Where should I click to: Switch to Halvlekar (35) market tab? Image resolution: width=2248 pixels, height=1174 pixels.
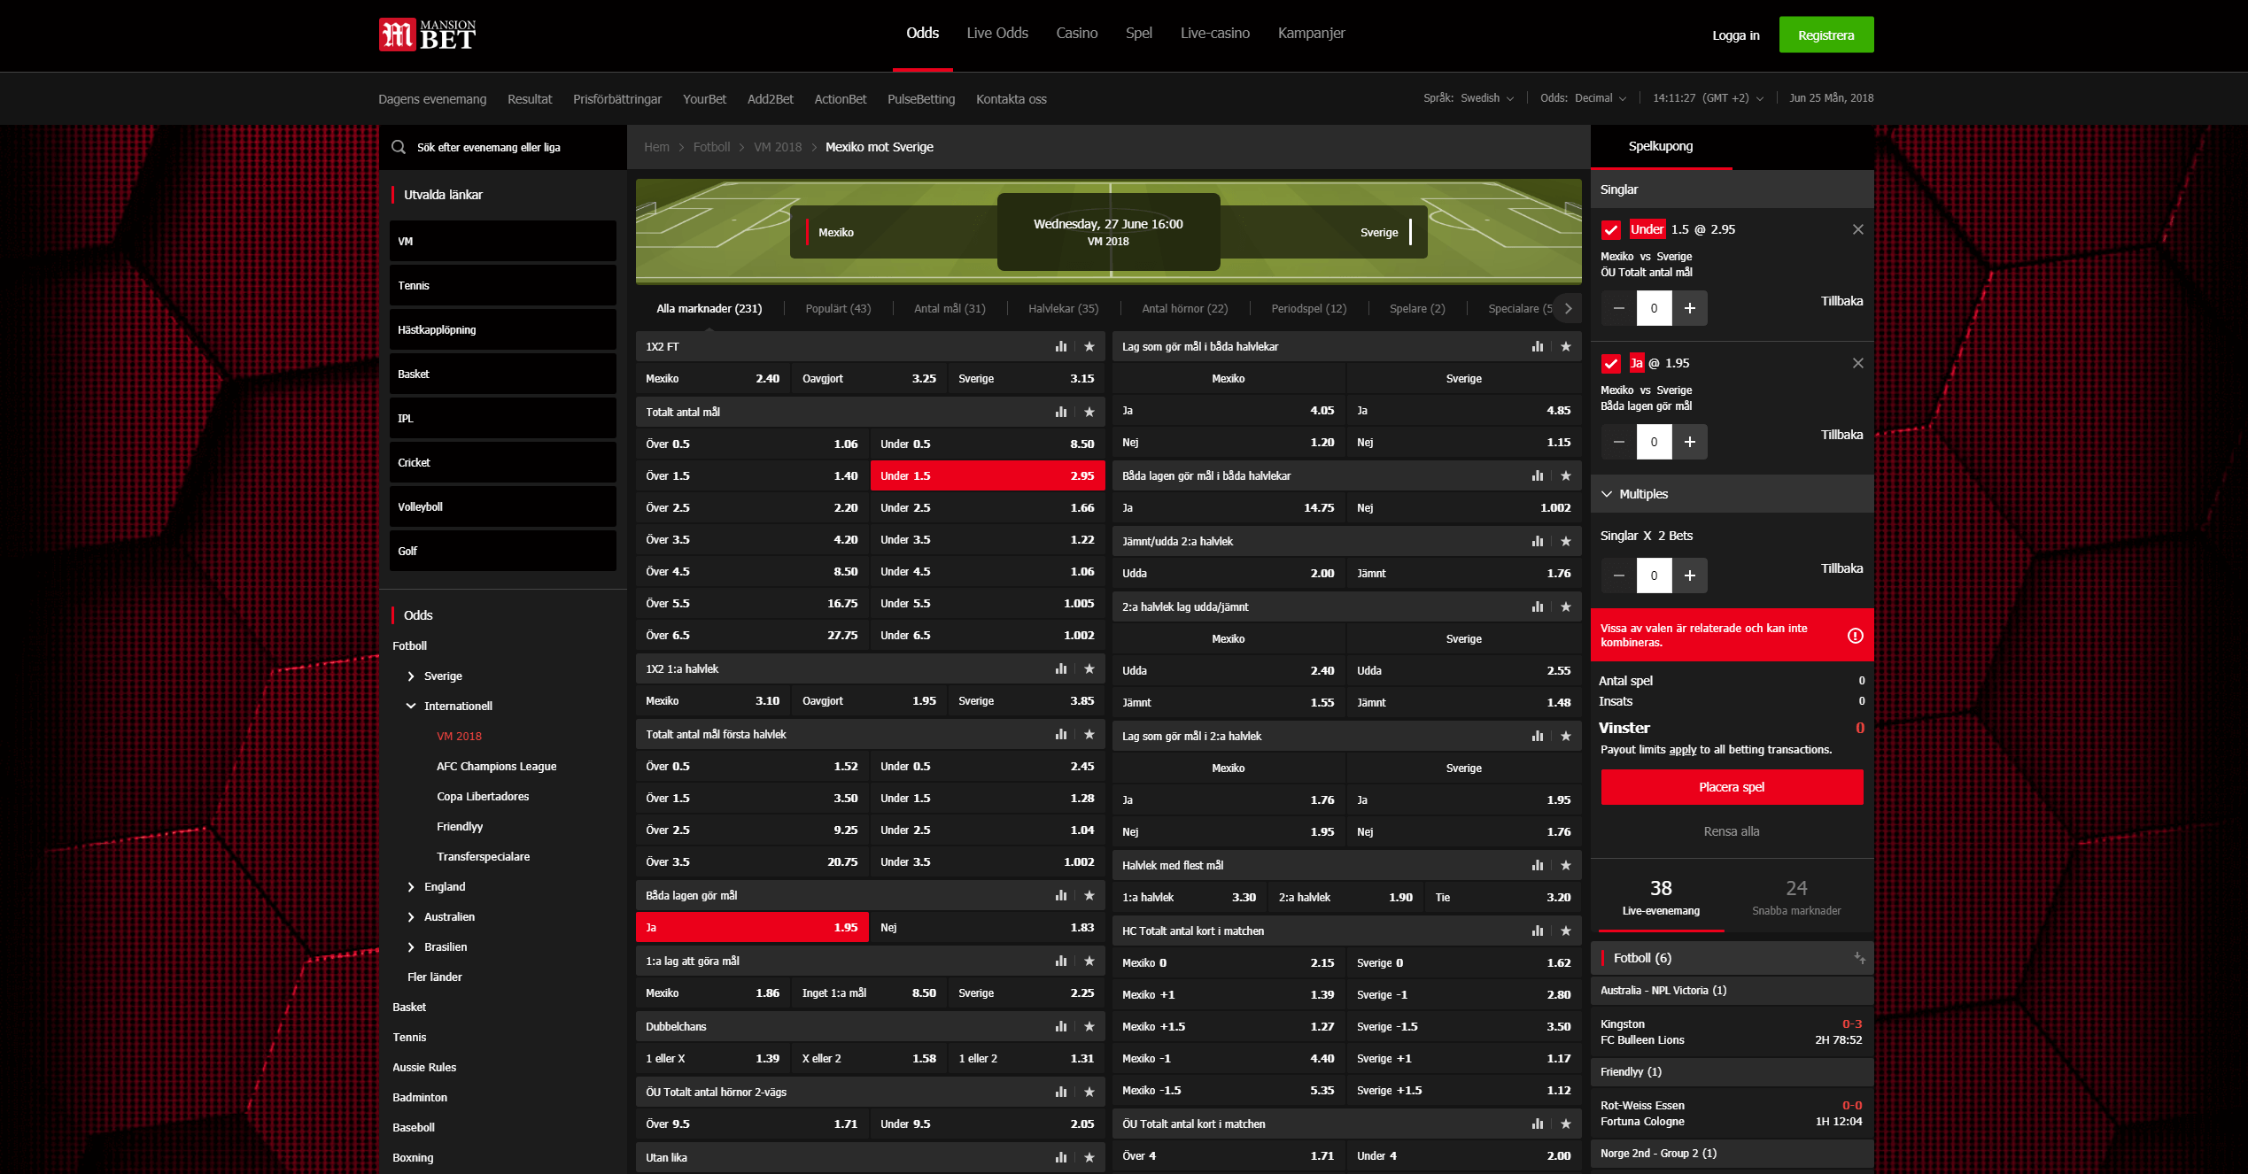1063,308
